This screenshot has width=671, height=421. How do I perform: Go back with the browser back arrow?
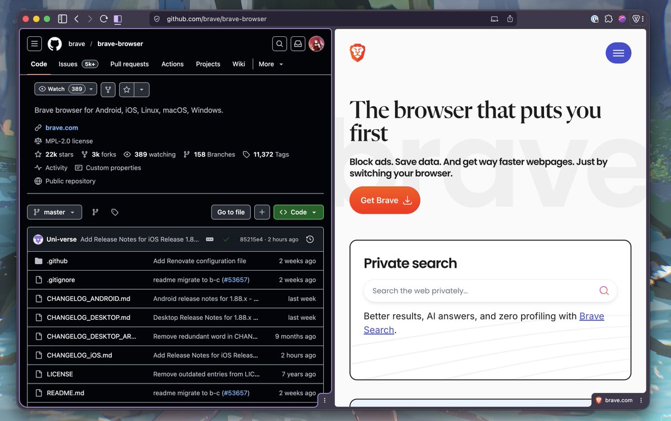(x=77, y=19)
